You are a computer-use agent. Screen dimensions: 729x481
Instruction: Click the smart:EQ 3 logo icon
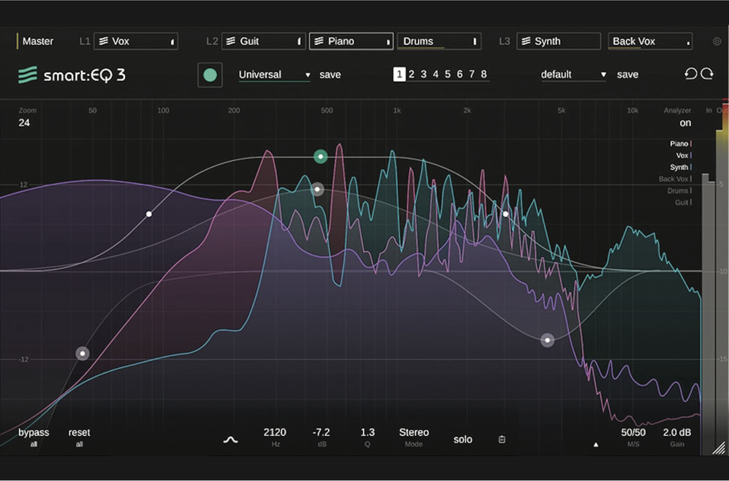click(27, 75)
